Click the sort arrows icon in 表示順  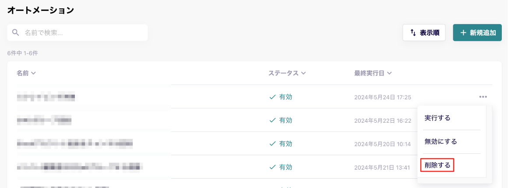click(413, 32)
